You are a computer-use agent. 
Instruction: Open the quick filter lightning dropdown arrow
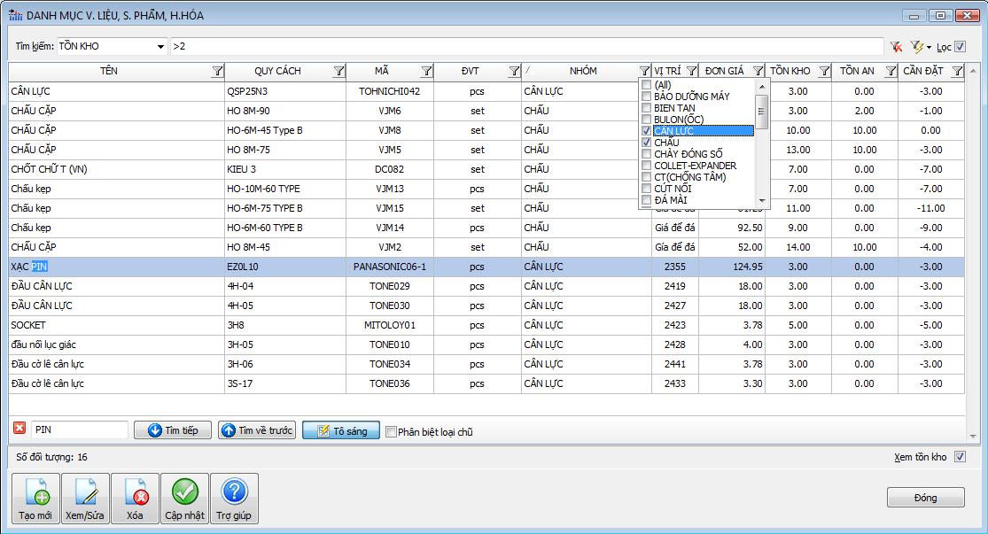coord(928,47)
